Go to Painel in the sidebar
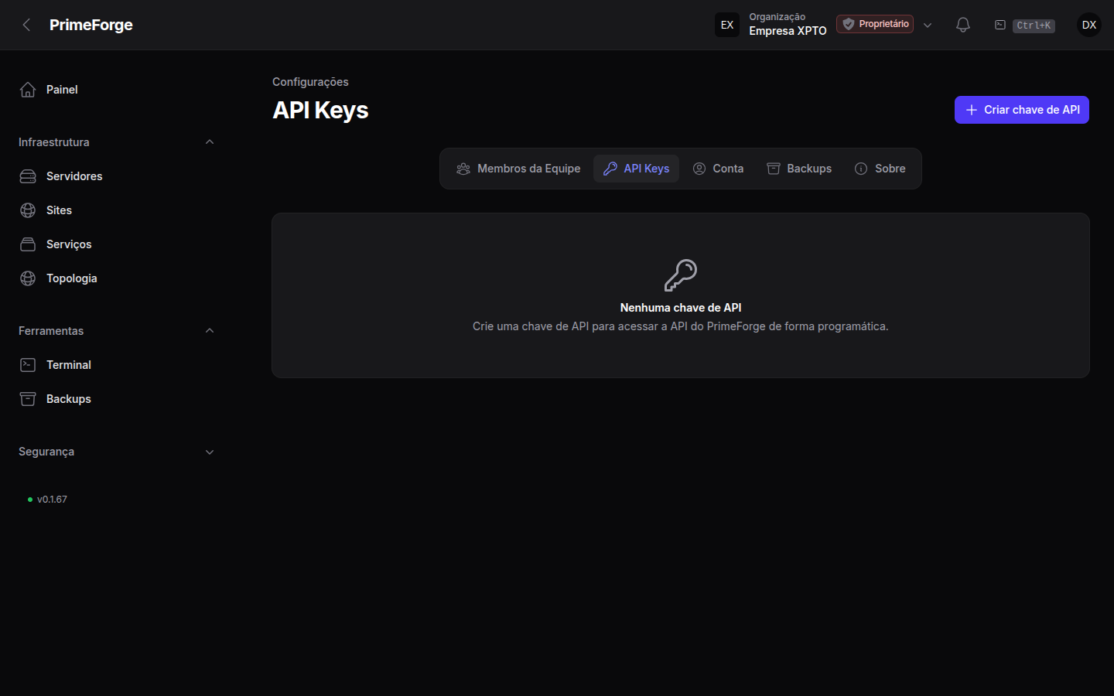This screenshot has height=696, width=1114. point(116,90)
